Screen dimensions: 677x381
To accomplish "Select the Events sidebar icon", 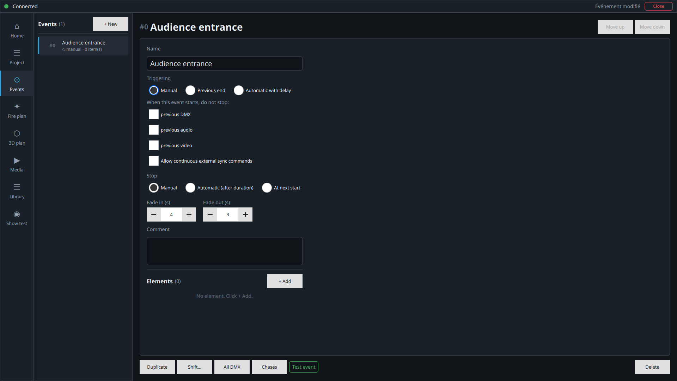I will click(x=17, y=84).
